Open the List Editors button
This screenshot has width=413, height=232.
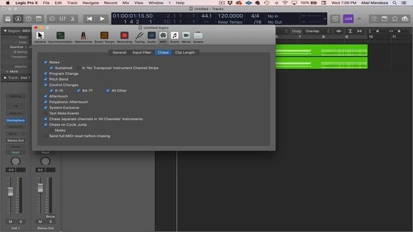click(374, 19)
